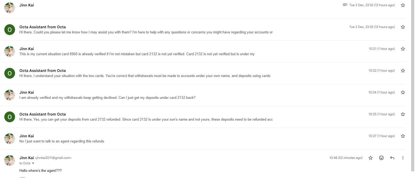This screenshot has height=178, width=415.
Task: Add an emoji reaction to latest message
Action: (x=381, y=158)
